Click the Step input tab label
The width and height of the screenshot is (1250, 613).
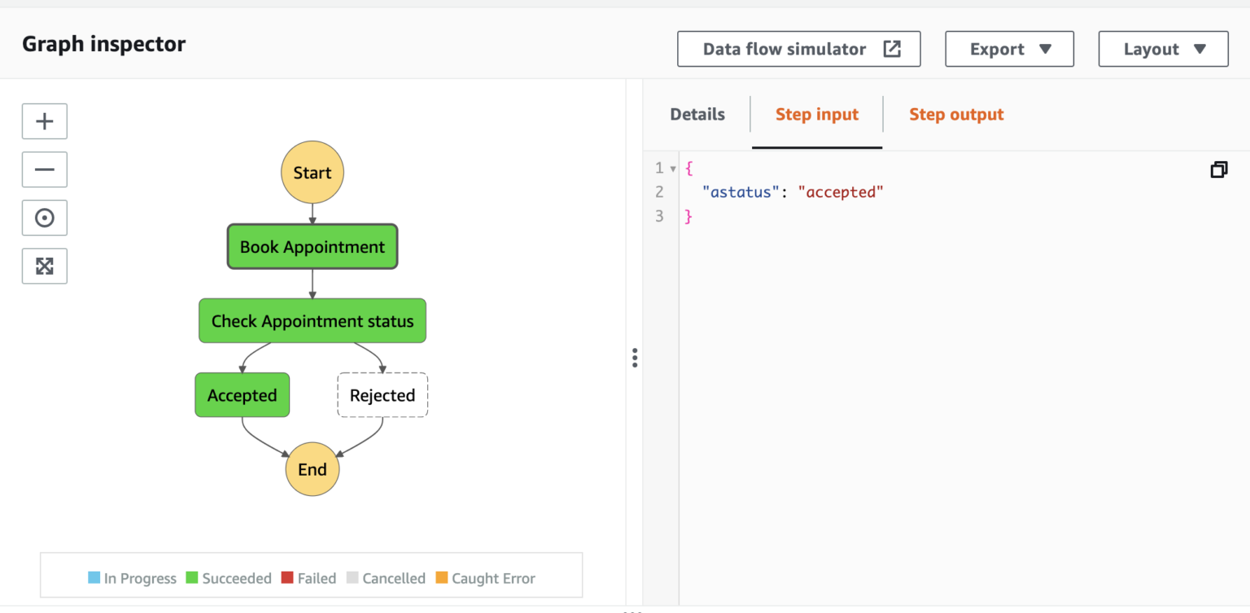click(816, 115)
